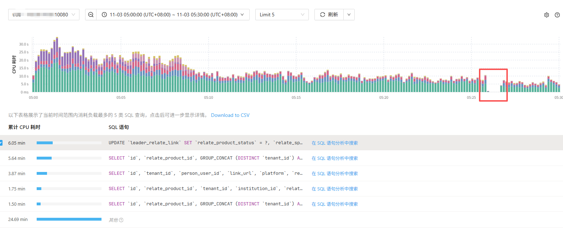The width and height of the screenshot is (563, 232).
Task: Open the Limit 5 dropdown
Action: (x=282, y=15)
